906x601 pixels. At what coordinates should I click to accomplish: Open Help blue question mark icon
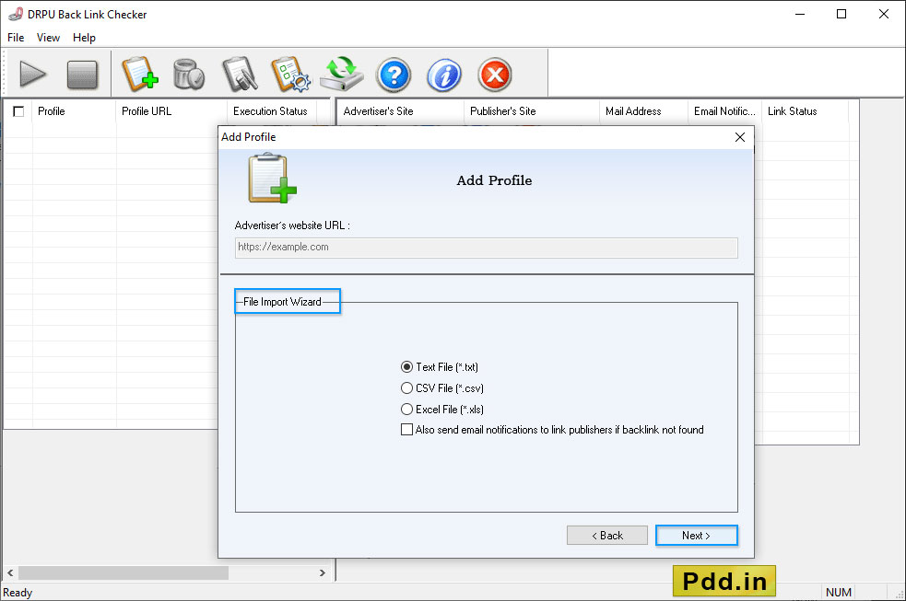coord(394,75)
